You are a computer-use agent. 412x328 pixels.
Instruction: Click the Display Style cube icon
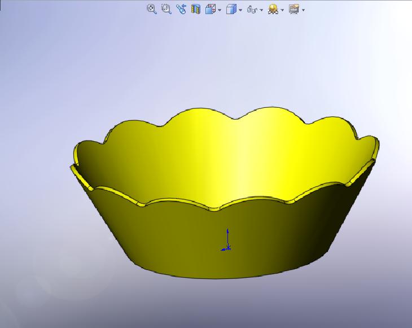(x=231, y=9)
